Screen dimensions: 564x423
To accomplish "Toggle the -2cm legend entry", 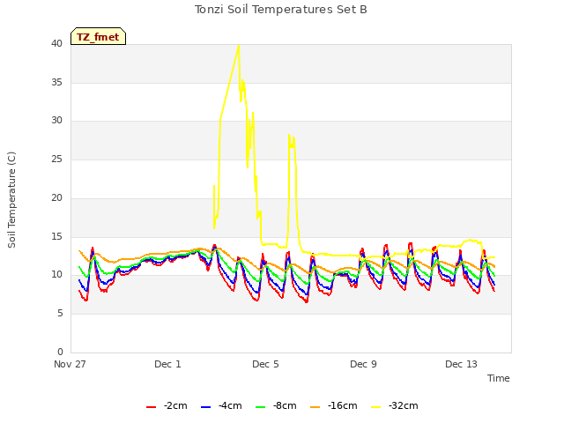I will pos(167,406).
